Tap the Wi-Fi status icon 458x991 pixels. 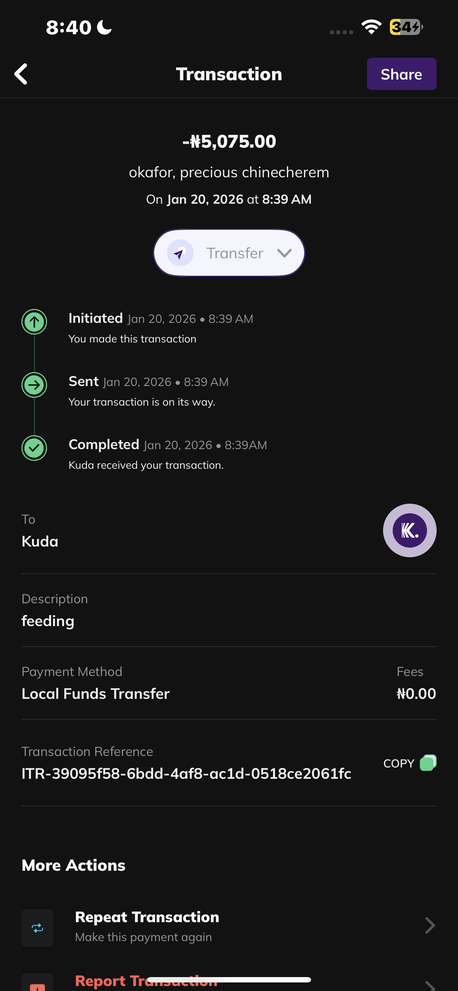[371, 27]
